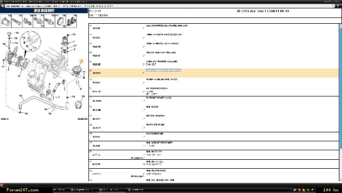Select the part 72 screw thumbnail
Image resolution: width=342 pixels, height=193 pixels.
coord(49,21)
